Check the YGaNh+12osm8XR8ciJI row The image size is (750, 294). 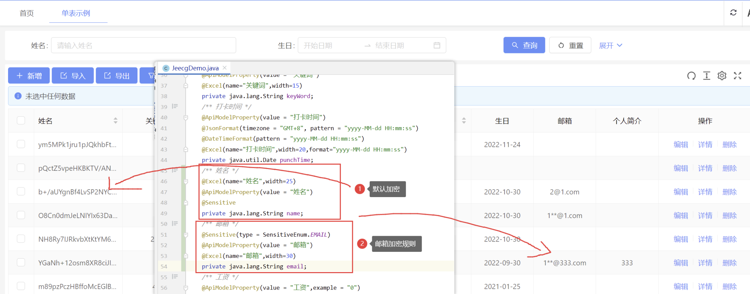click(21, 262)
